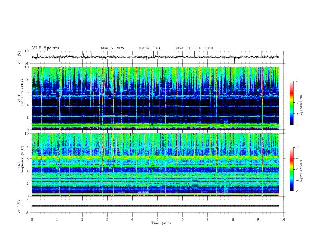Click the "start UT = 4 :30: 0" text
The height and width of the screenshot is (246, 319).
195,48
